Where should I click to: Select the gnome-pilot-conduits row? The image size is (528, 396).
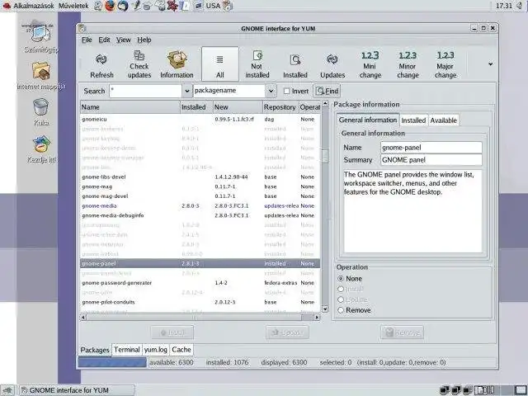tap(200, 302)
